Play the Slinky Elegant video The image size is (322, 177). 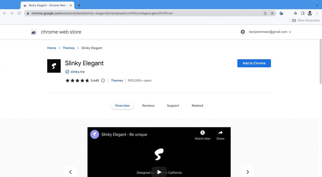click(x=159, y=172)
